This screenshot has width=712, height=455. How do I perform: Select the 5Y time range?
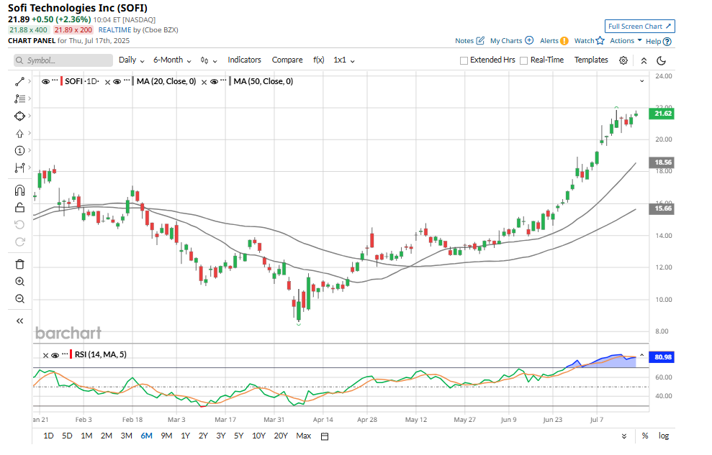coord(239,436)
